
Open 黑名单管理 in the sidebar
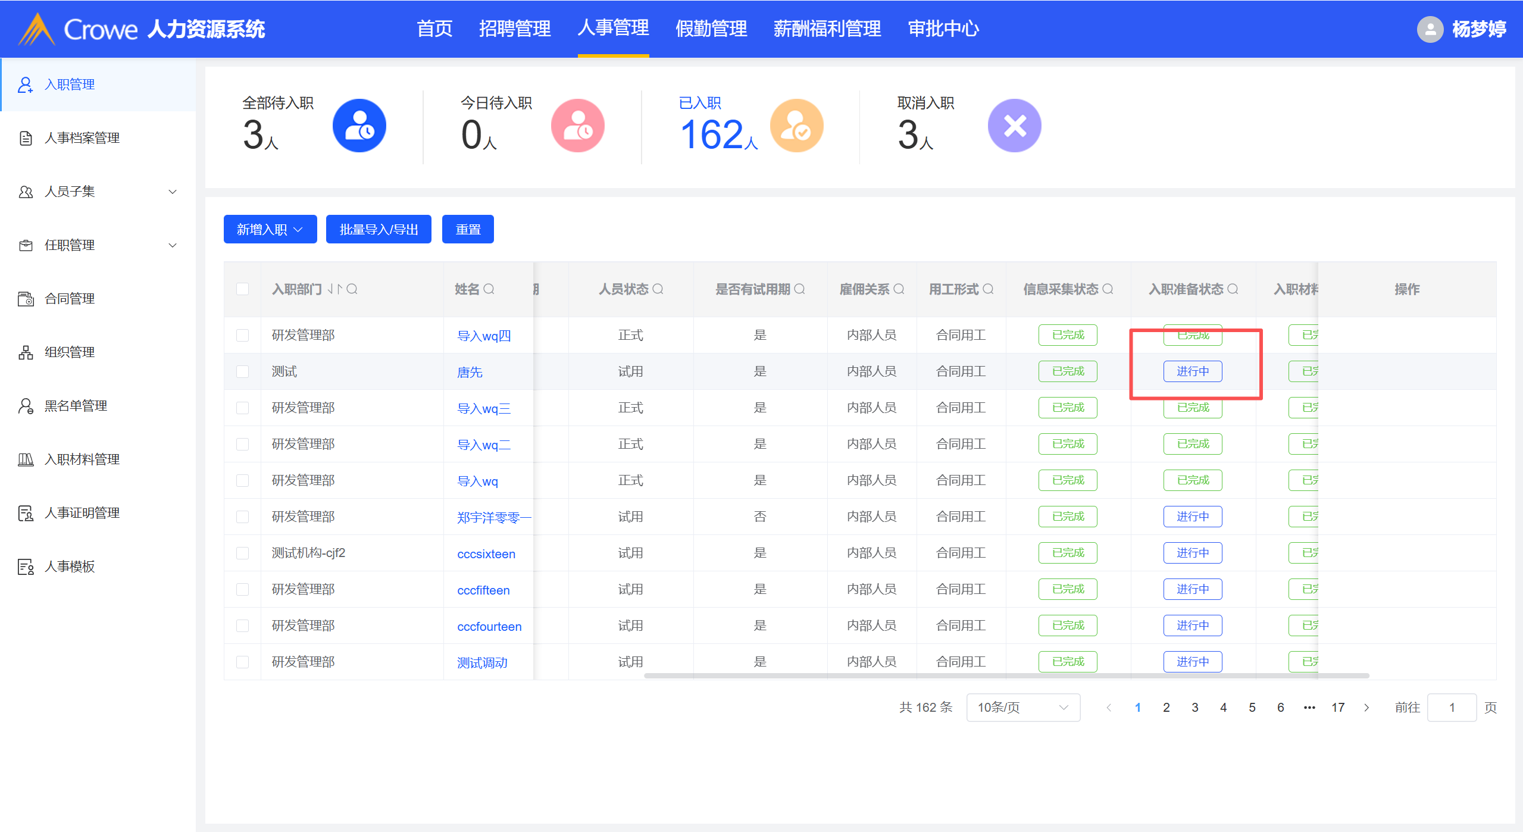point(76,406)
